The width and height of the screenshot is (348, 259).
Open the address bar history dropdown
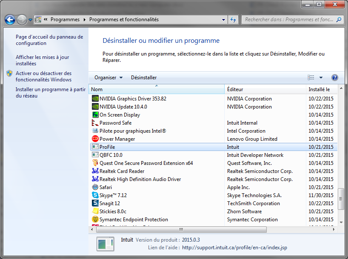[223, 19]
